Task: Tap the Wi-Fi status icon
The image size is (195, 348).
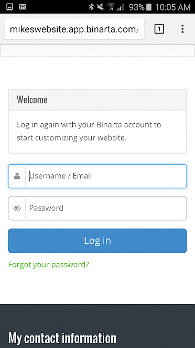Action: (111, 7)
